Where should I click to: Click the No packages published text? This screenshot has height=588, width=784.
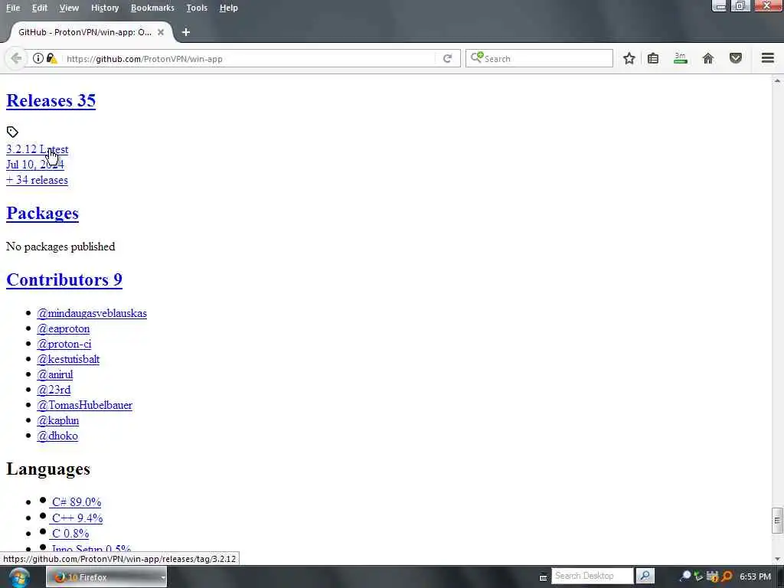tap(60, 247)
